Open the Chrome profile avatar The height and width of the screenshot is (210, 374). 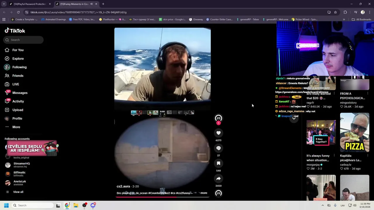point(363,12)
